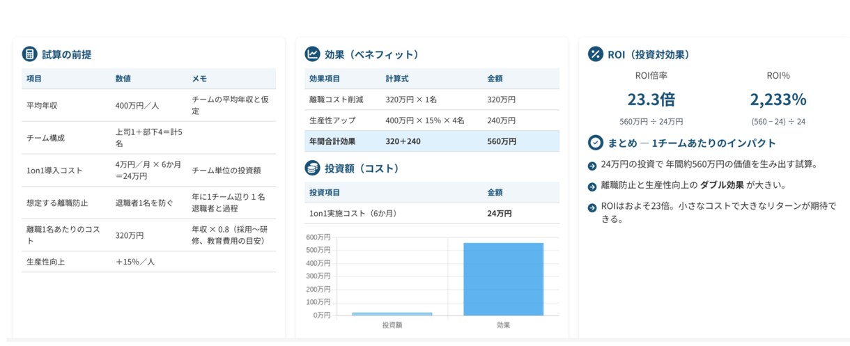Click the calculator icon beside 試算の前提
Screen dimensions: 850x346
tap(29, 54)
